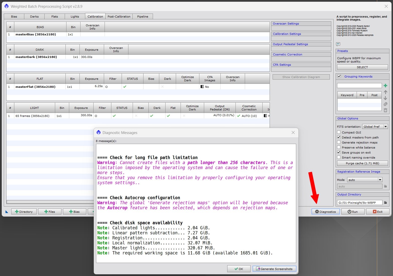This screenshot has width=393, height=276.
Task: Click the speech bubble help icon
Action: (x=338, y=44)
